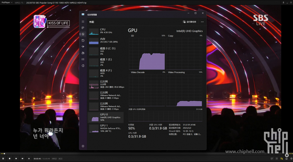Stop playback in PotPlayer
This screenshot has height=162, width=293.
(x=10, y=158)
